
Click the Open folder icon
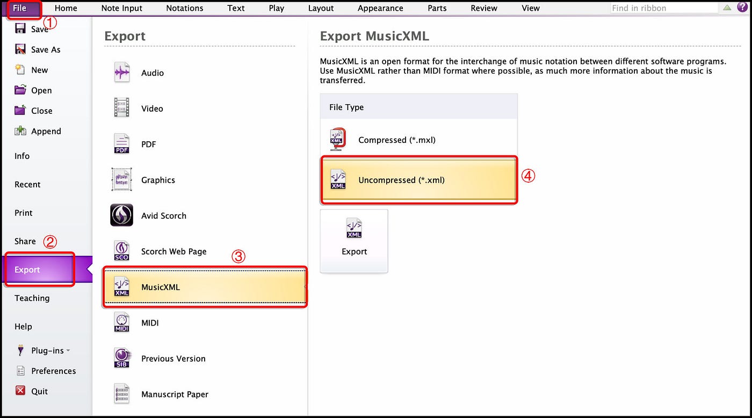(20, 90)
